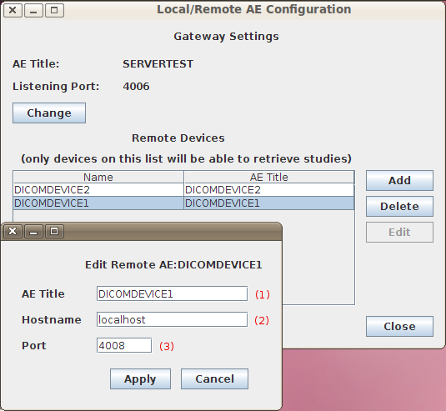Select DICOMDEVICE1 row in Name column
Viewport: 446px width, 411px height.
98,203
